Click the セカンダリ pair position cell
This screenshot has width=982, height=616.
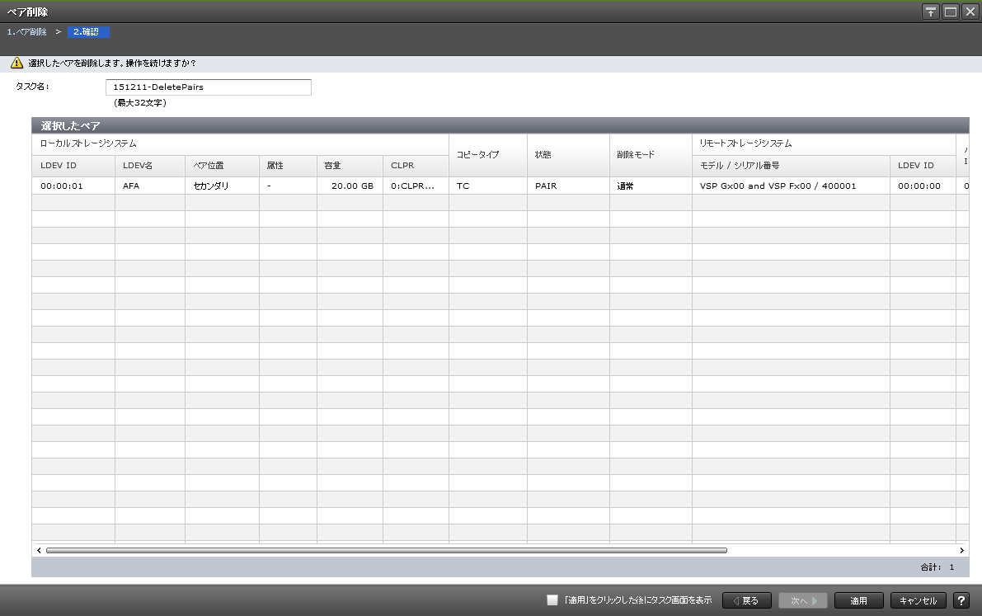pos(223,186)
